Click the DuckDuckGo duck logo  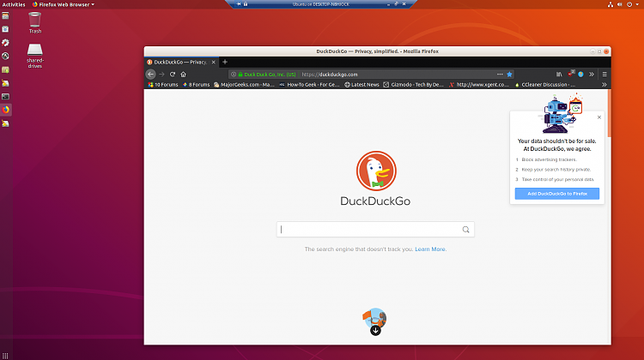[376, 171]
